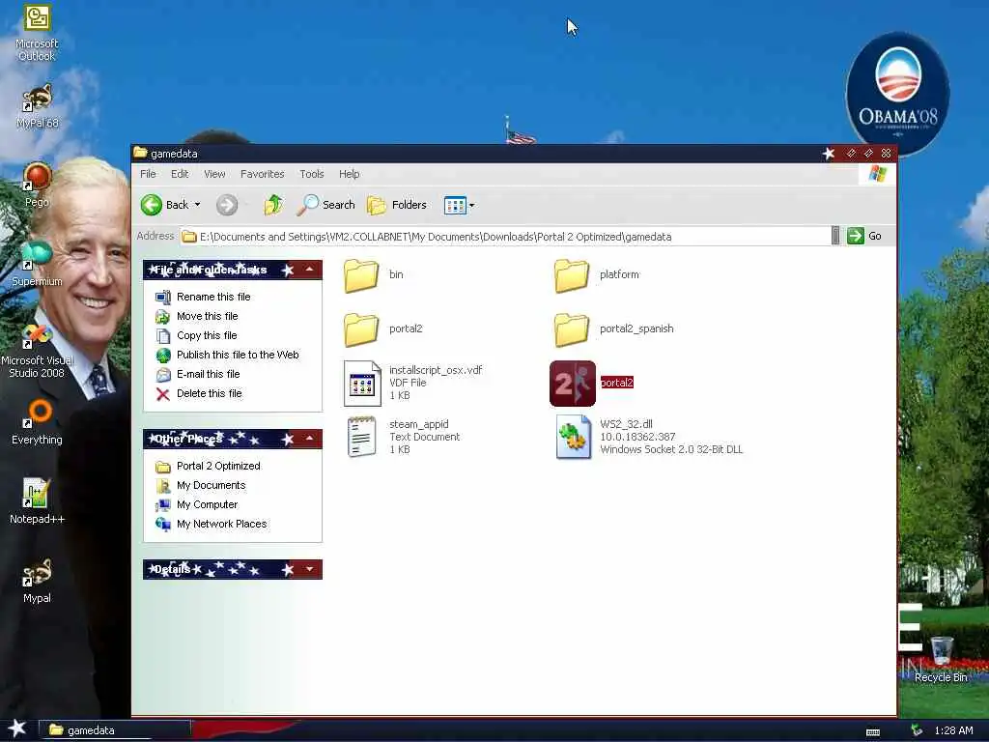Click the Windows flag logo icon
This screenshot has width=989, height=742.
coord(877,174)
